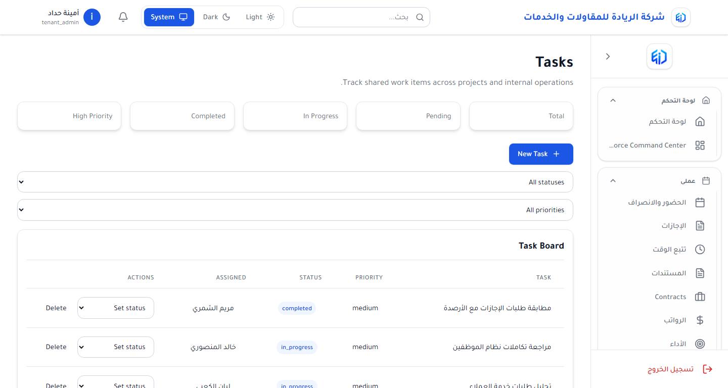This screenshot has height=388, width=728.
Task: Select the In Progress stats card
Action: click(x=295, y=116)
